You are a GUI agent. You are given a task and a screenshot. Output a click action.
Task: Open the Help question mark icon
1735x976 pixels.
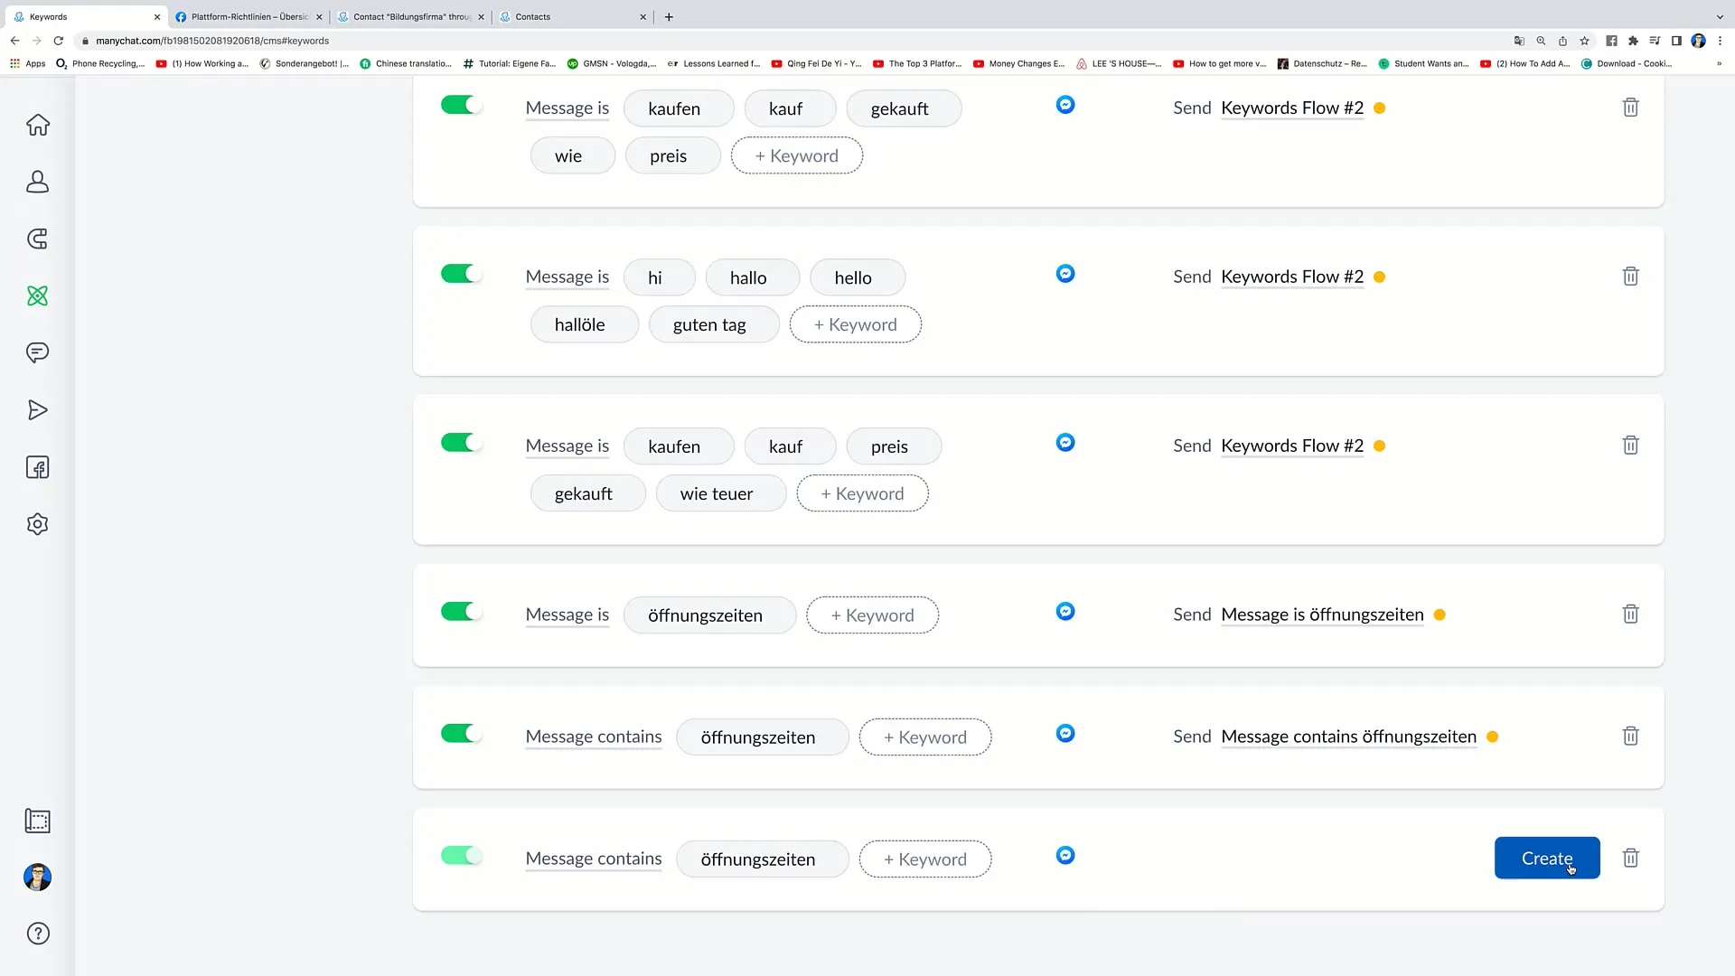[38, 934]
